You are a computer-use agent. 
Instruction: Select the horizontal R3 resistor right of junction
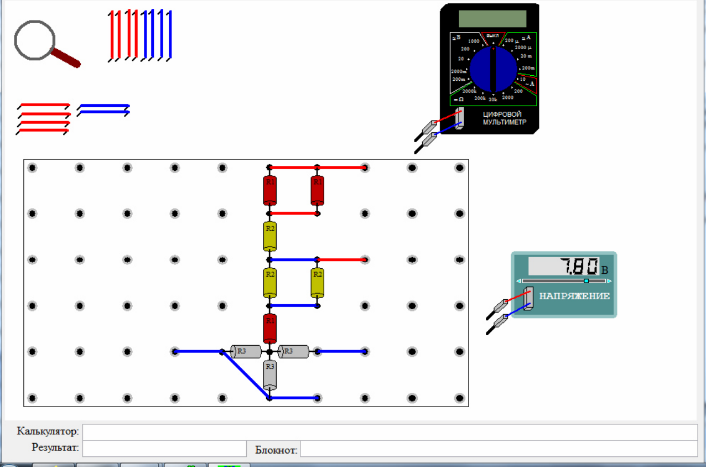click(x=293, y=351)
